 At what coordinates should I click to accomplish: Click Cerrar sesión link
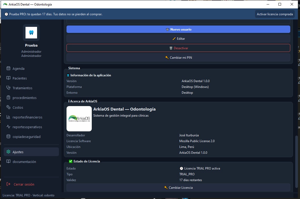24,184
